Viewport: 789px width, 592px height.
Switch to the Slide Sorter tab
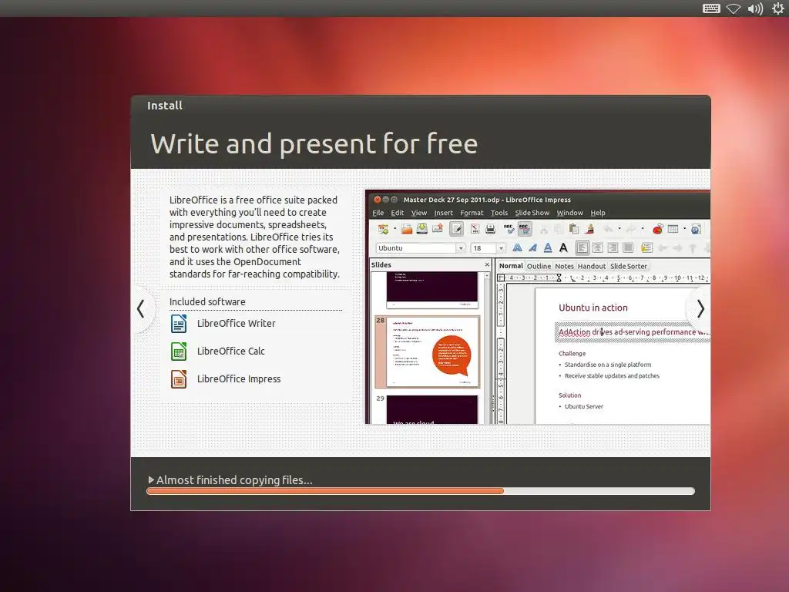(629, 266)
